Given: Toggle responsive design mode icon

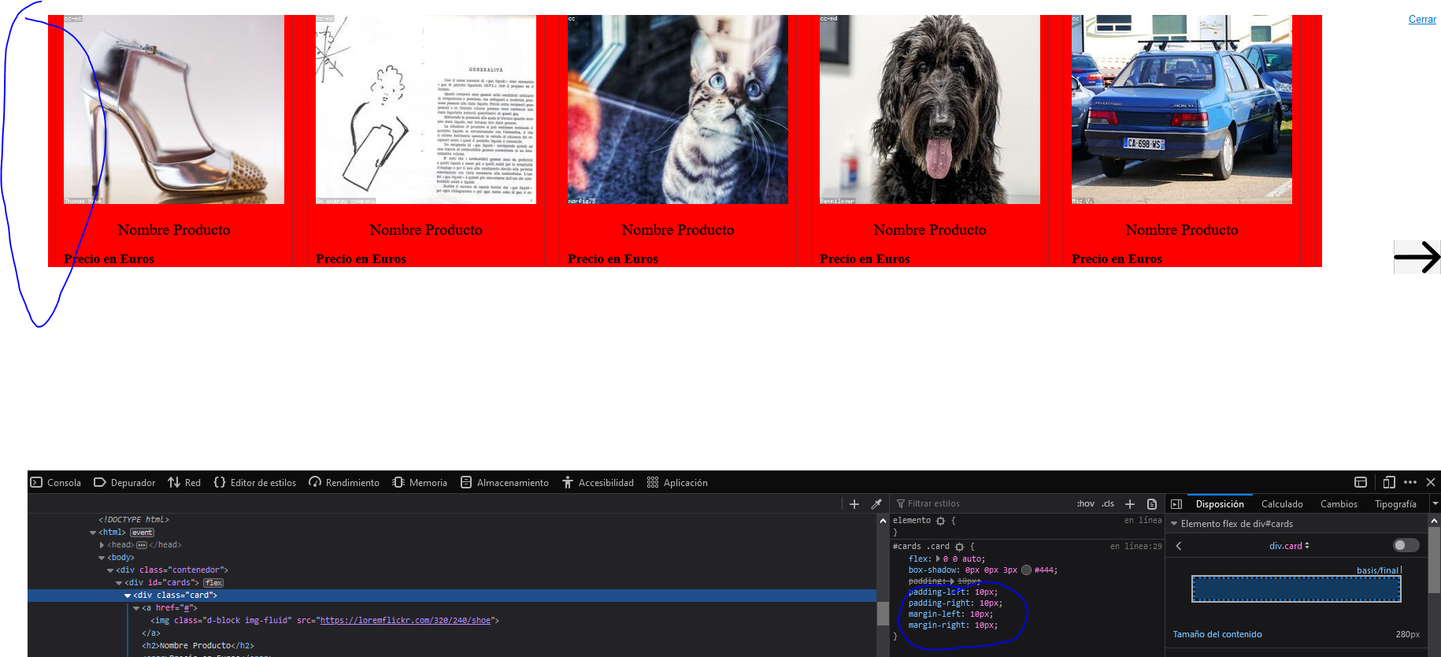Looking at the screenshot, I should pyautogui.click(x=1388, y=482).
